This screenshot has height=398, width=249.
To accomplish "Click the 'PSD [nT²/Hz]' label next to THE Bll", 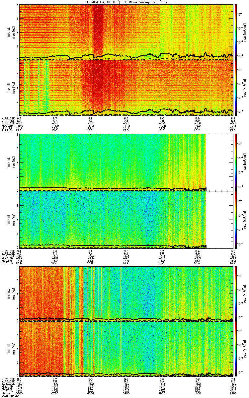I will pyautogui.click(x=245, y=349).
